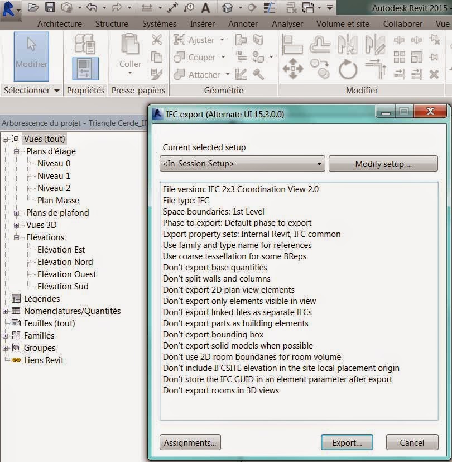The width and height of the screenshot is (452, 462).
Task: Click the Ajuster cope tool
Action: (x=194, y=40)
